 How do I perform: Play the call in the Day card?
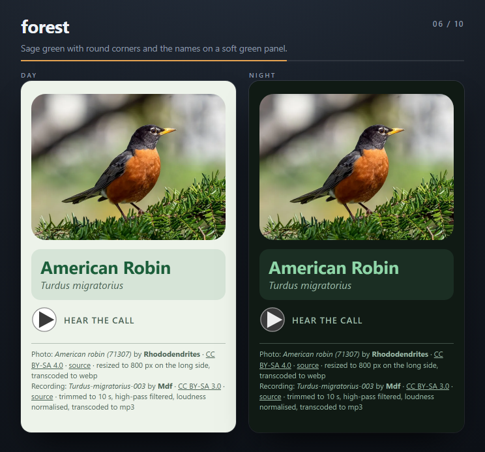[44, 320]
